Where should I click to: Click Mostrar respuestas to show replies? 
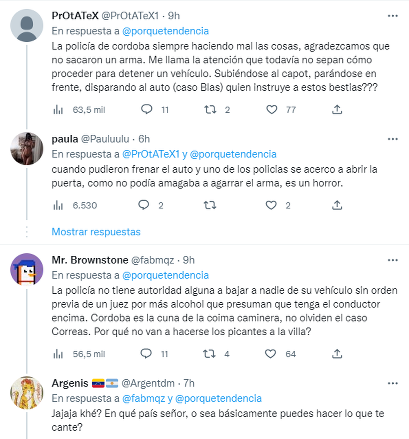[x=96, y=232]
